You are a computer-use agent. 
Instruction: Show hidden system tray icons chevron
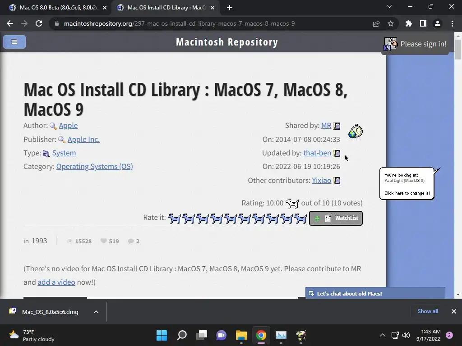click(383, 335)
